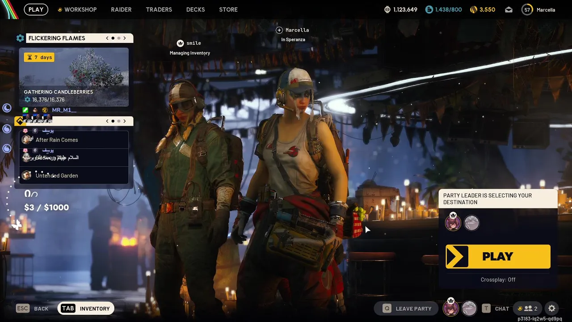572x322 pixels.
Task: Click the gold coin icon beside MR_M1__
Action: (45, 110)
